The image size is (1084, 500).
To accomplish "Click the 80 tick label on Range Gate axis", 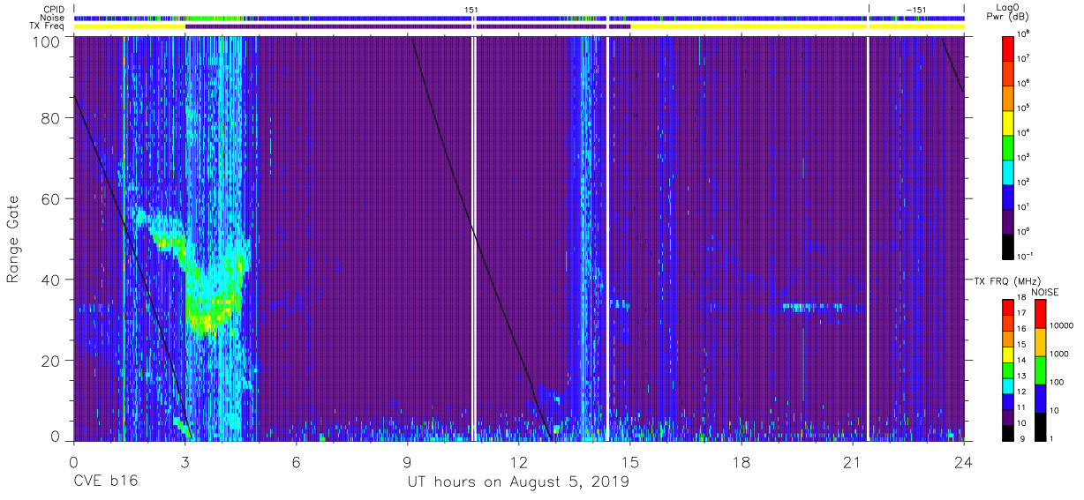I will (x=50, y=118).
